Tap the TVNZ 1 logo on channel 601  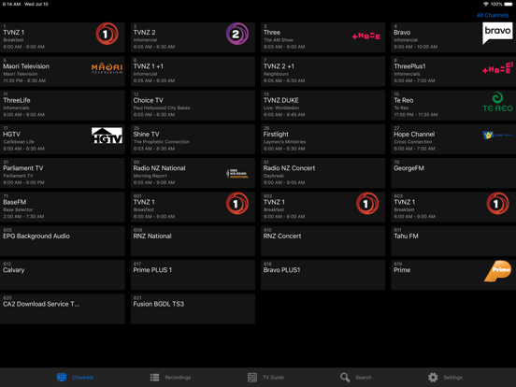(236, 204)
